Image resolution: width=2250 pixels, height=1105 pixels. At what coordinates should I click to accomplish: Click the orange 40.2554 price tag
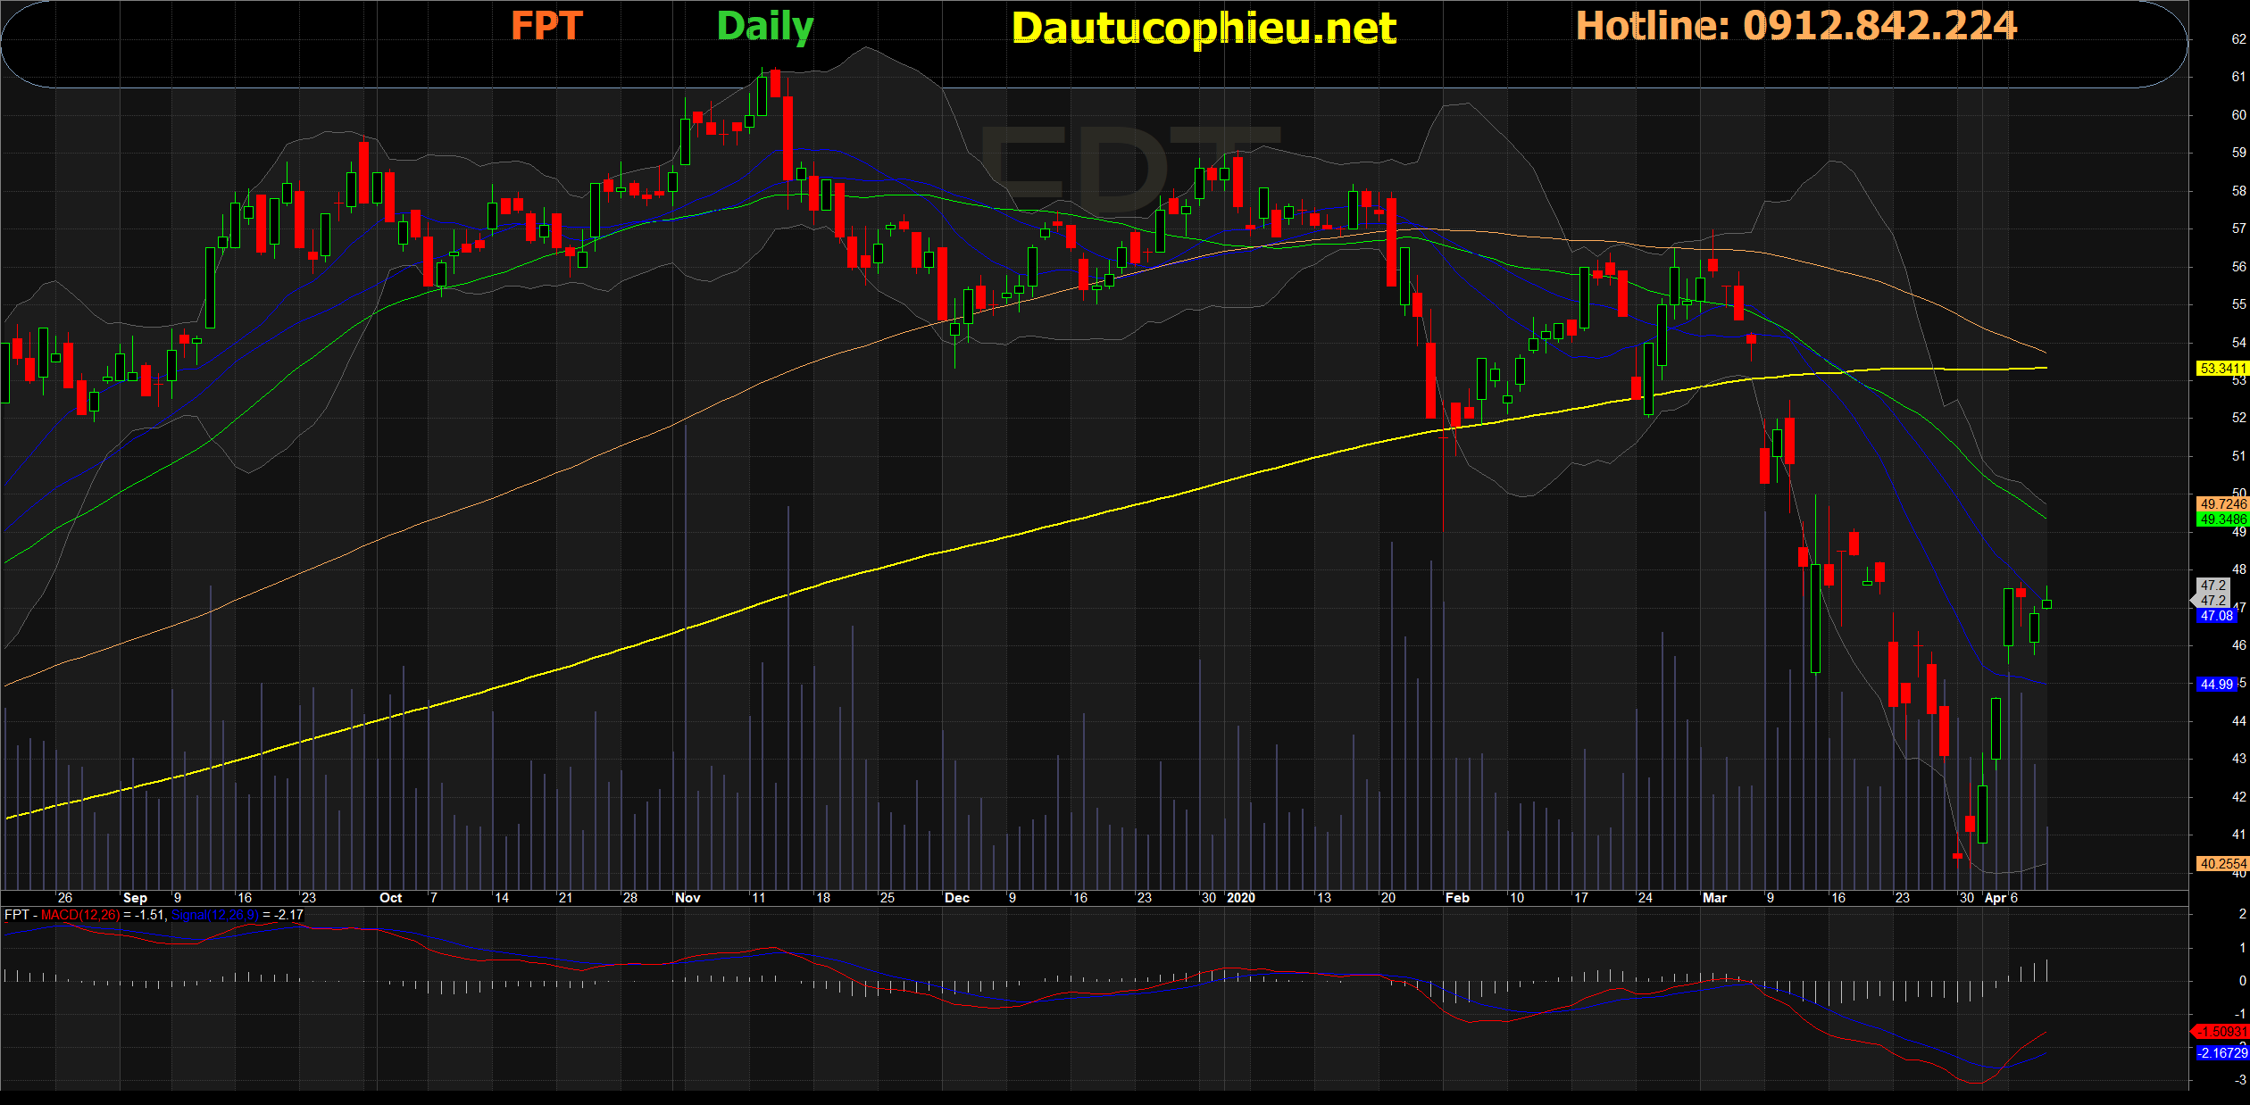pos(2221,863)
